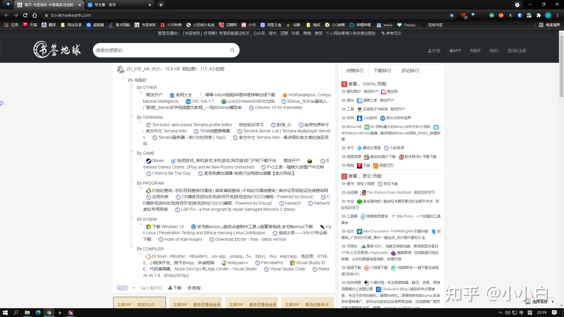Bookmark this page with star icon
The image size is (564, 317).
(452, 15)
